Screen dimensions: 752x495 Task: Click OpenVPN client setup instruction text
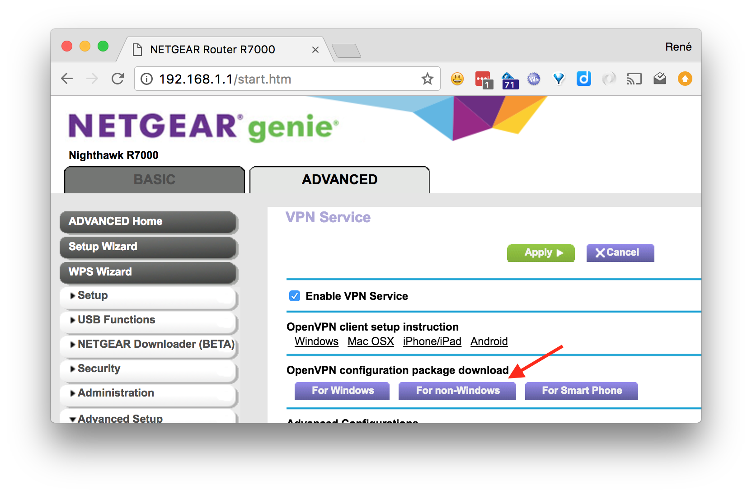372,327
